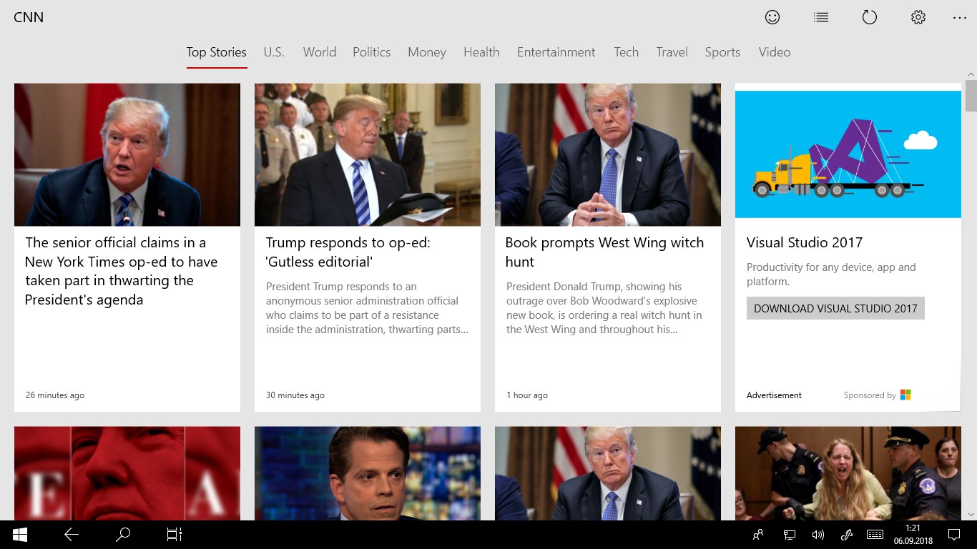
Task: Switch to the Health tab
Action: tap(481, 52)
